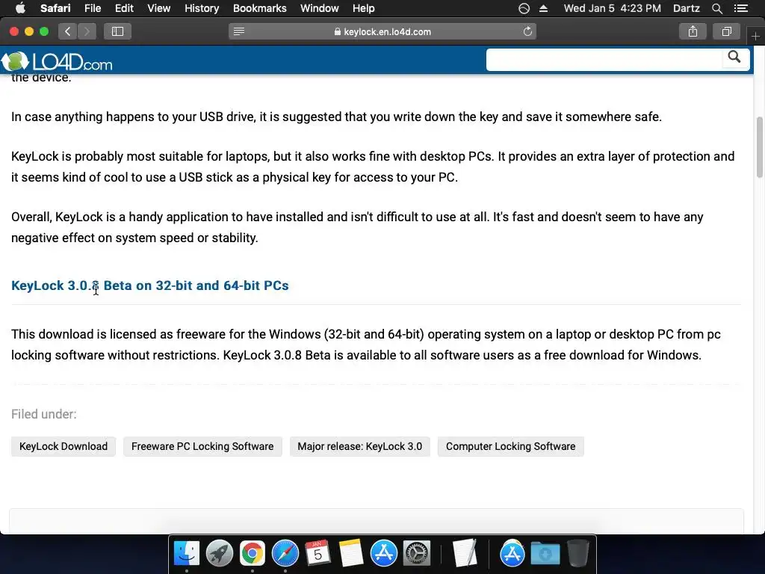Show Reader view icon in address bar
Viewport: 765px width, 574px height.
239,31
